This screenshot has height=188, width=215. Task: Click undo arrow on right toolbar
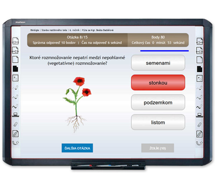point(200,143)
